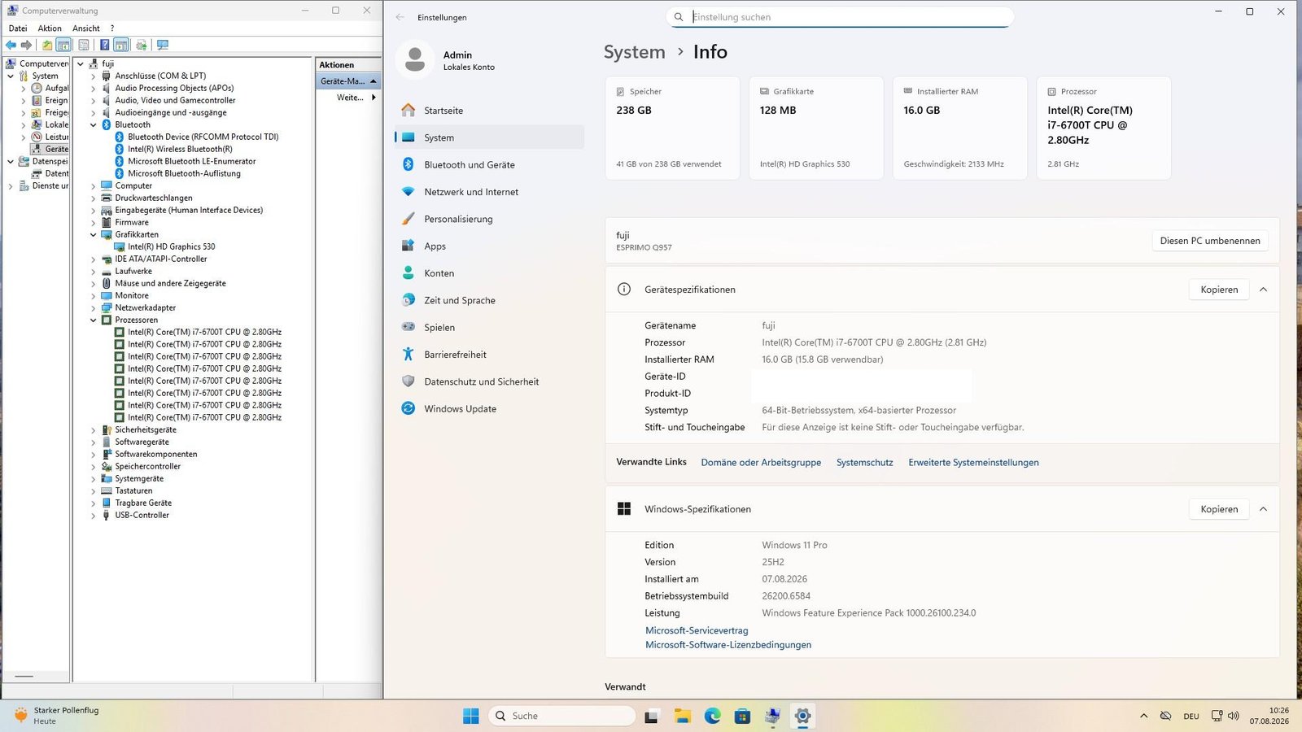This screenshot has height=732, width=1302.
Task: Click Diesen PC umbenennen button
Action: click(1210, 241)
